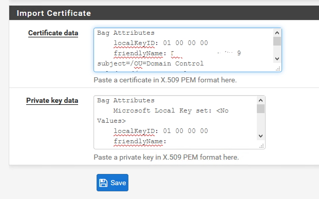
Task: Click the Certificate data up scroll arrow
Action: [x=277, y=33]
